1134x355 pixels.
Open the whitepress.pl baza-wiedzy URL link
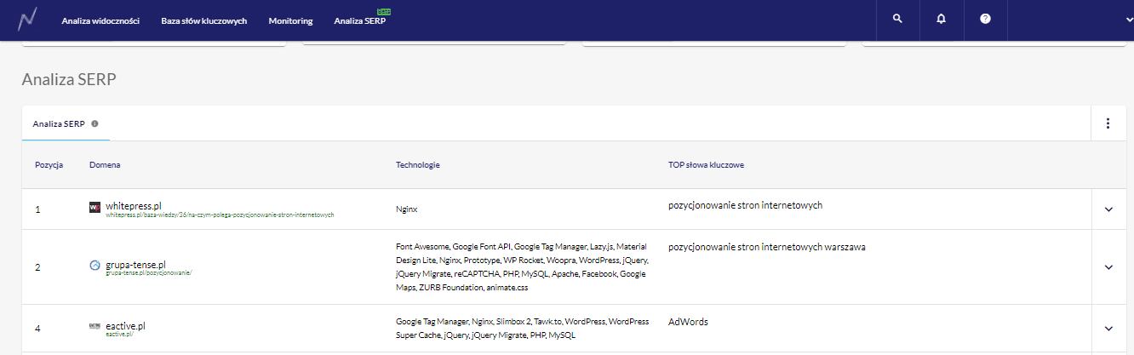(x=220, y=215)
